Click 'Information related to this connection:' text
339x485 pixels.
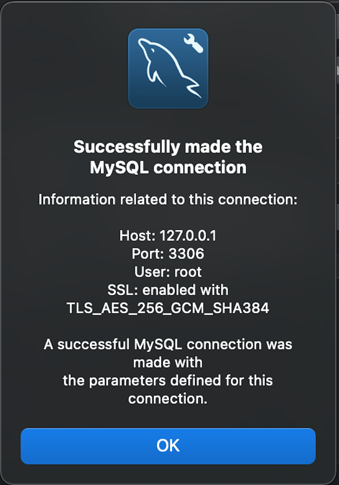click(x=168, y=200)
